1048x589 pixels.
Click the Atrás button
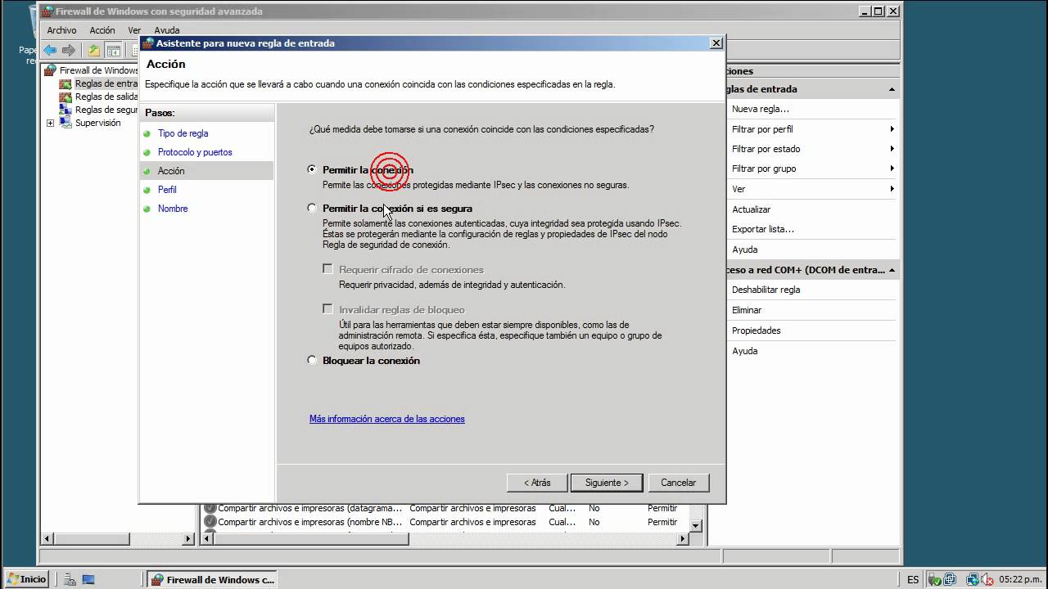(x=537, y=483)
